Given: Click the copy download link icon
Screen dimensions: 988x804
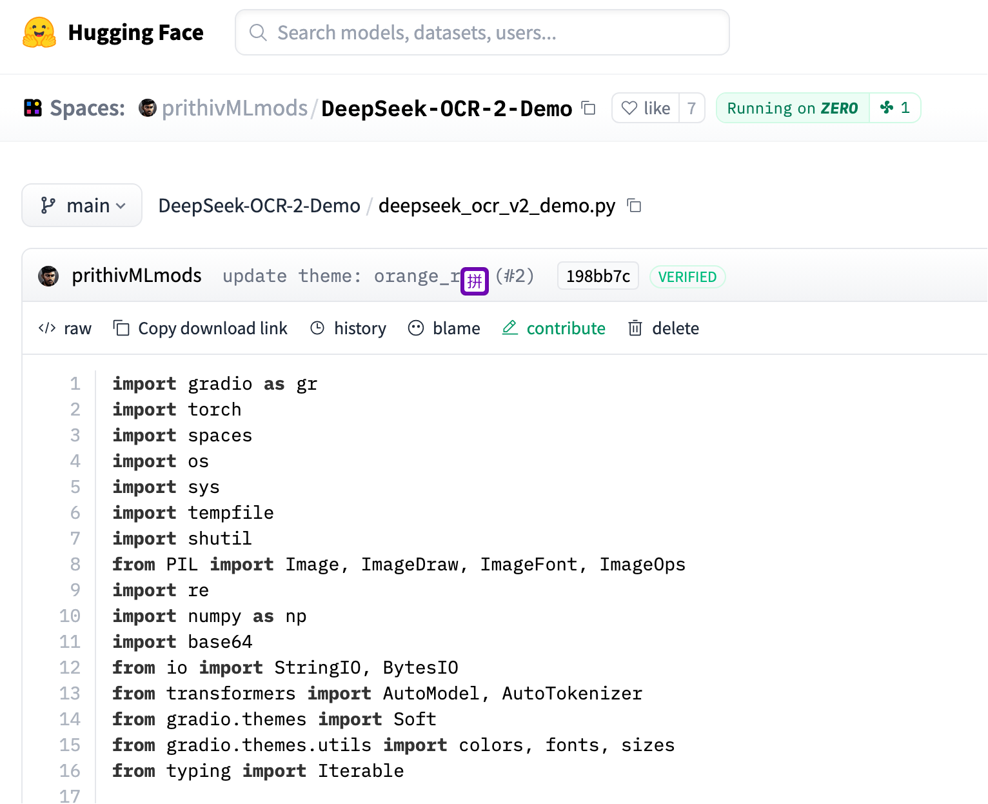Looking at the screenshot, I should [x=121, y=328].
